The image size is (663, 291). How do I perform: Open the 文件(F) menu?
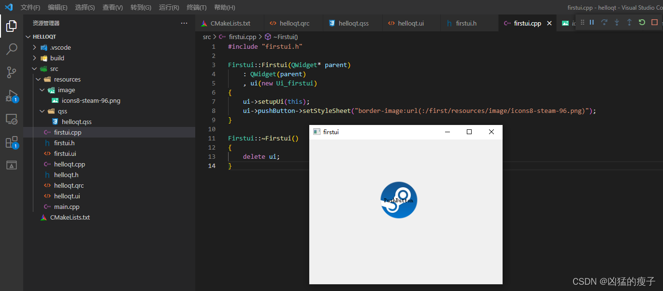[x=30, y=7]
